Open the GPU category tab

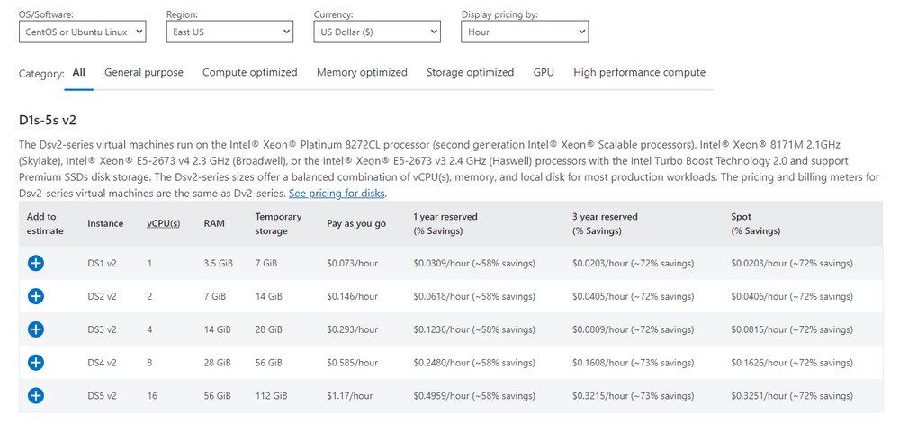pos(544,72)
